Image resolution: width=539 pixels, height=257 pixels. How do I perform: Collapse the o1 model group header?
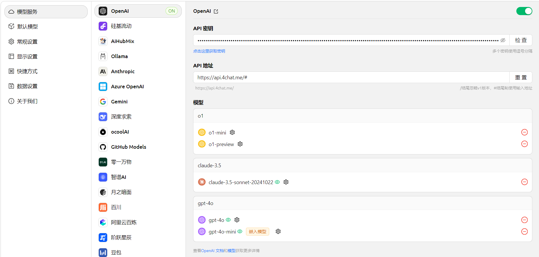click(362, 116)
